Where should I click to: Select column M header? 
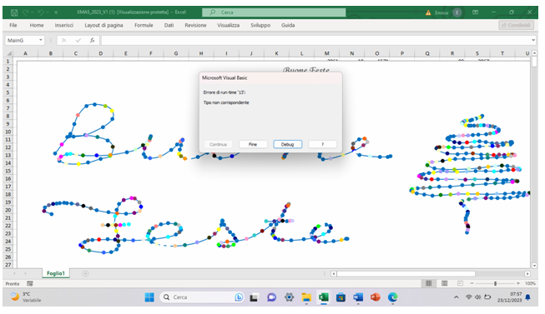pos(326,53)
